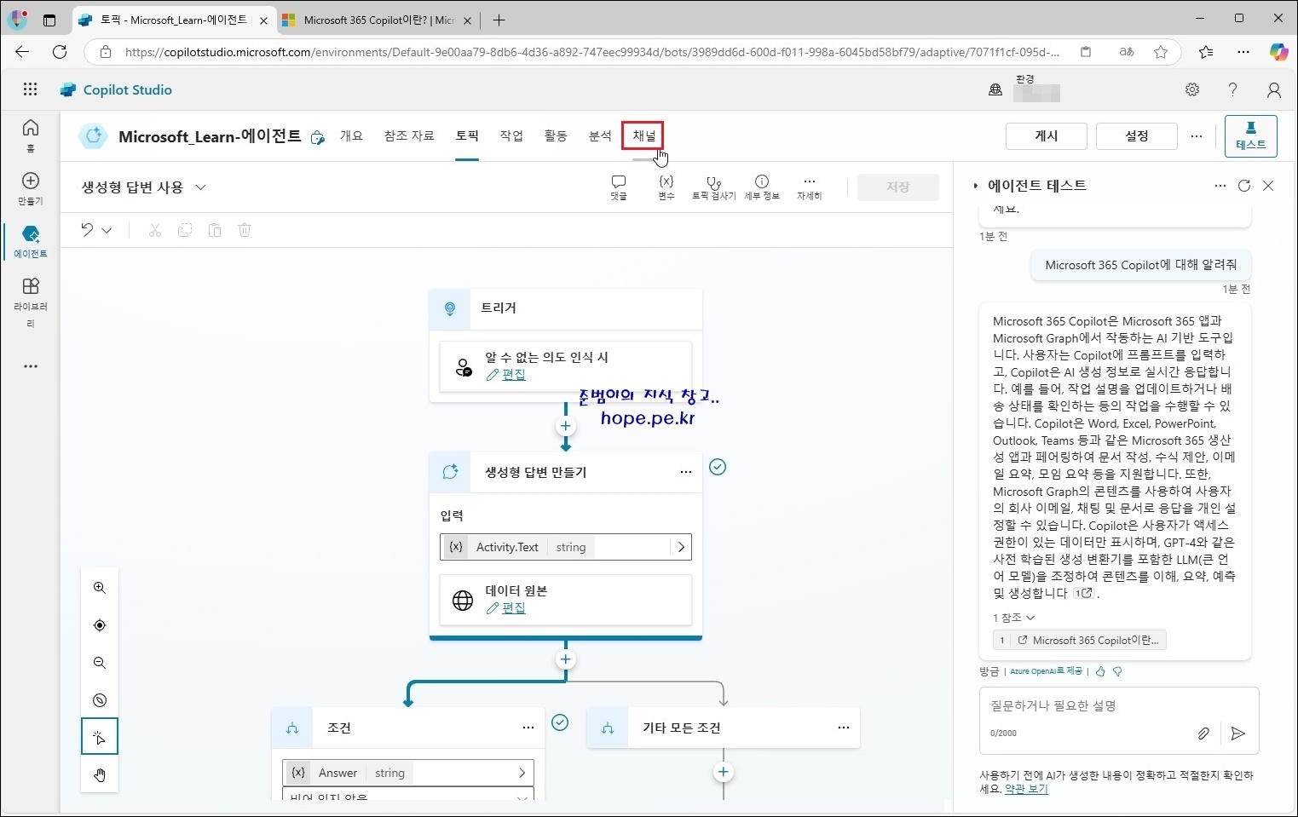Open Copilot Studio settings gear
1298x817 pixels.
point(1192,89)
